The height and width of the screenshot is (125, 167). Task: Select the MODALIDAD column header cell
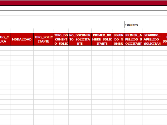[22, 39]
